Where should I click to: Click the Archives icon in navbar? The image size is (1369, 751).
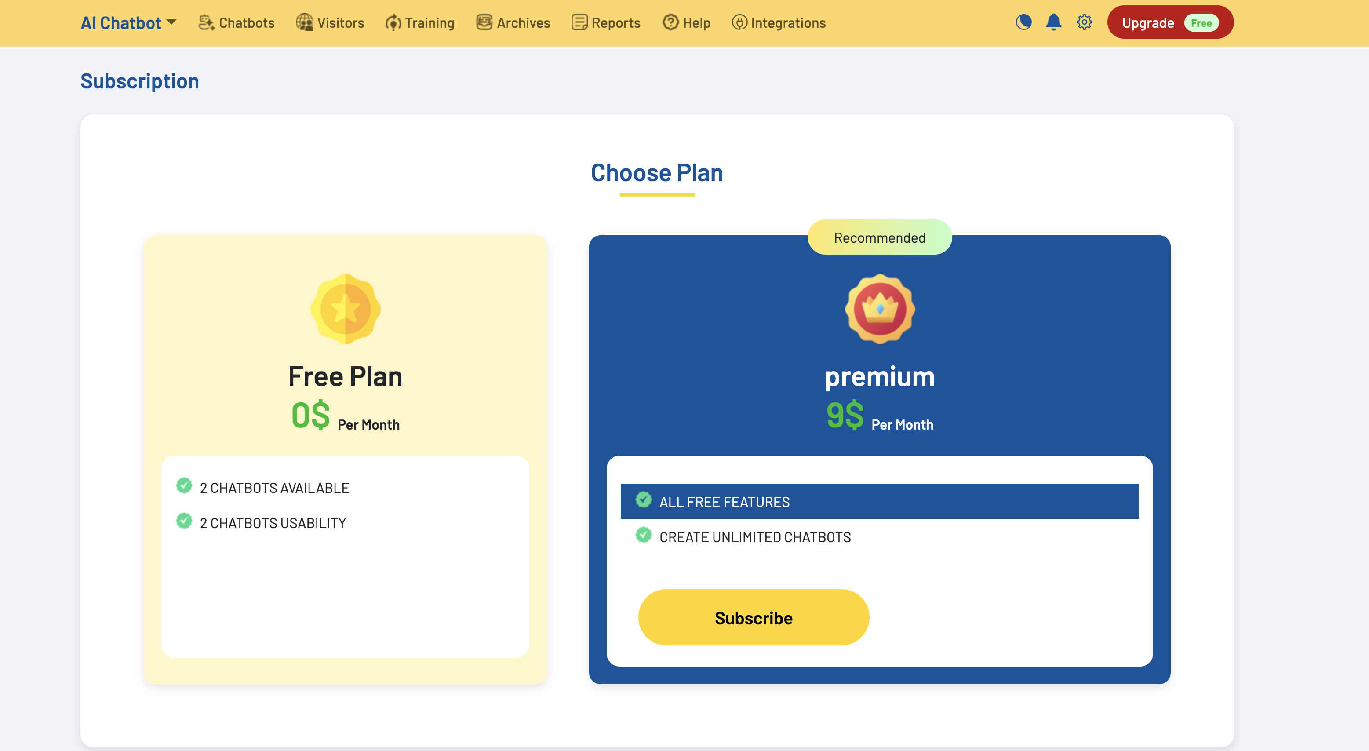point(484,22)
